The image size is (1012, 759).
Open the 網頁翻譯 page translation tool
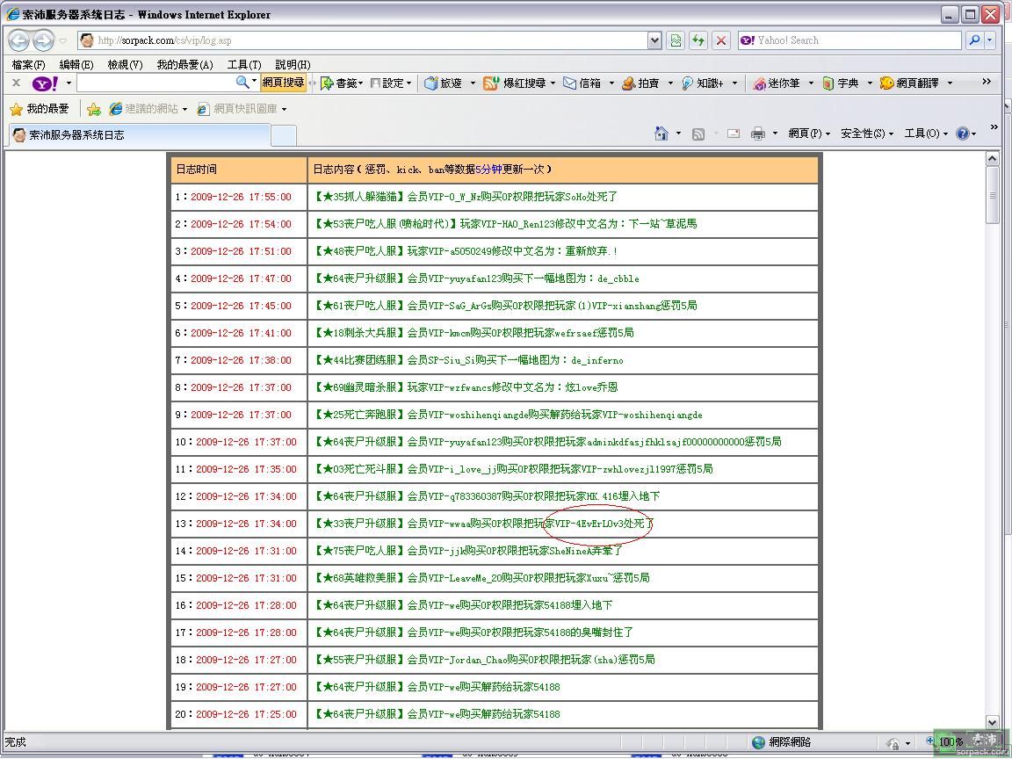(900, 83)
